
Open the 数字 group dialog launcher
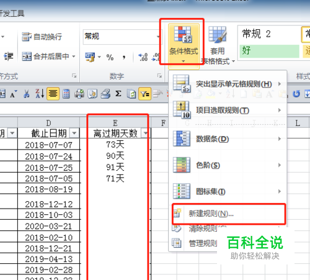tap(159, 76)
